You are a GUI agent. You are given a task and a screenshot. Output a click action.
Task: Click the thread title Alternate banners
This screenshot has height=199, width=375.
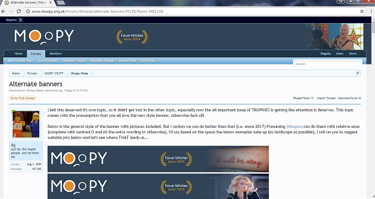(35, 84)
